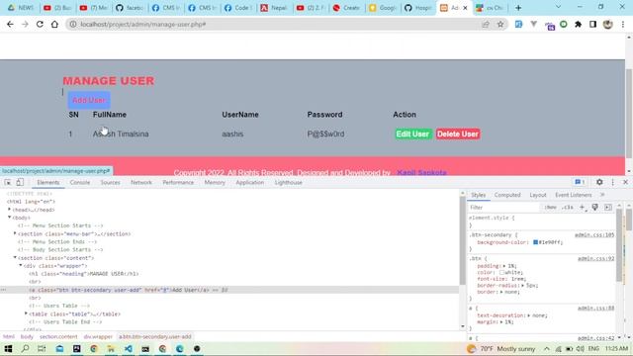Screen dimensions: 633x356
Task: Open the Network panel tab
Action: [x=141, y=182]
